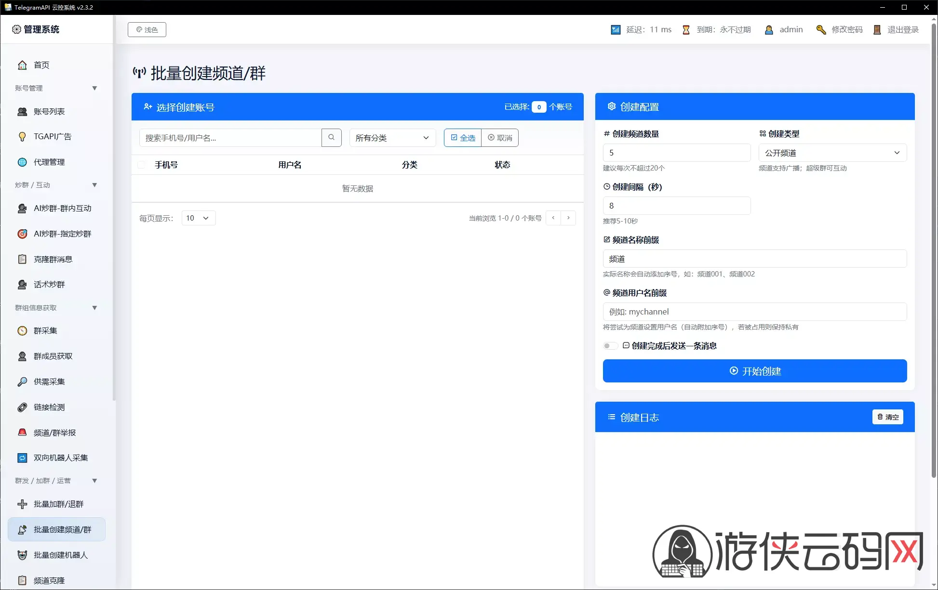Open the 公开频道 creation type dropdown
Viewport: 938px width, 590px height.
tap(832, 153)
